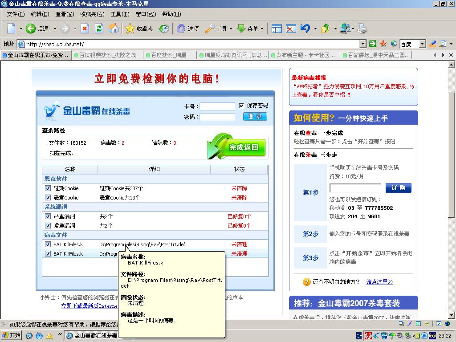Expand the address bar URL dropdown
Viewport: 456px width, 342px height.
[362, 44]
